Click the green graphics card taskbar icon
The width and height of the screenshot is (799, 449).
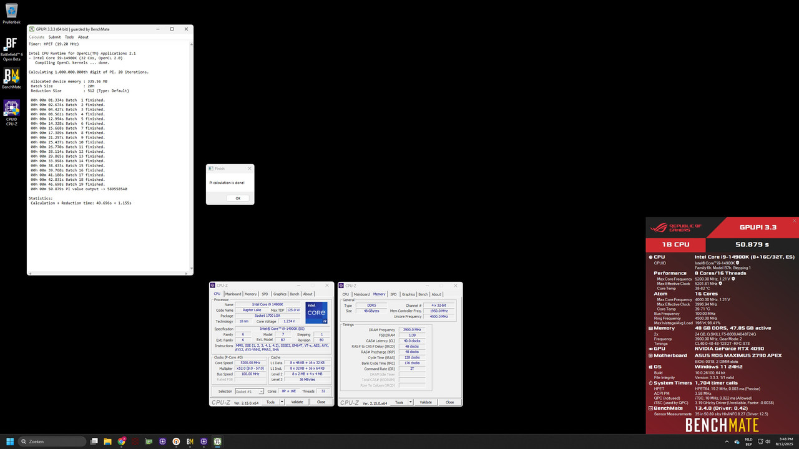pos(149,442)
